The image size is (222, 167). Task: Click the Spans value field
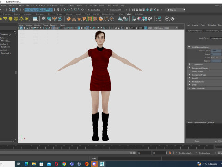(216, 54)
